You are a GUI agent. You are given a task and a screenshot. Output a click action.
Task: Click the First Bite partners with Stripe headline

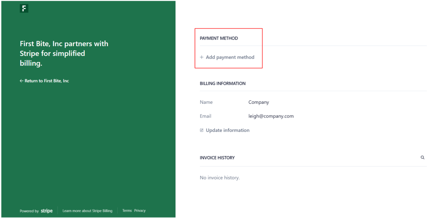64,53
